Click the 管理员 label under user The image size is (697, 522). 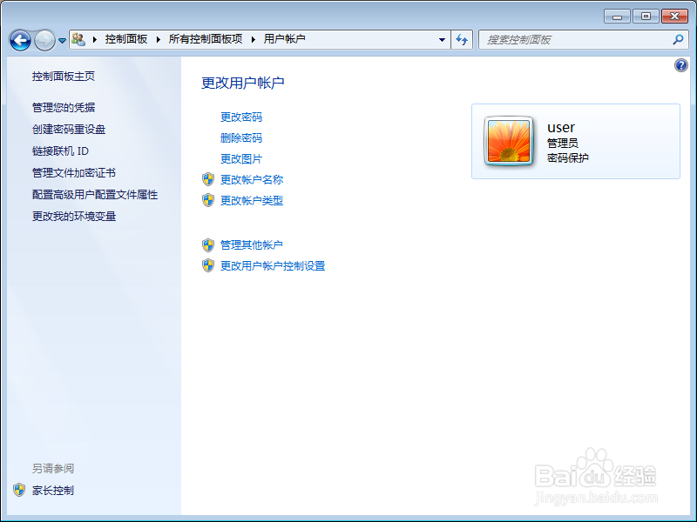pyautogui.click(x=562, y=144)
